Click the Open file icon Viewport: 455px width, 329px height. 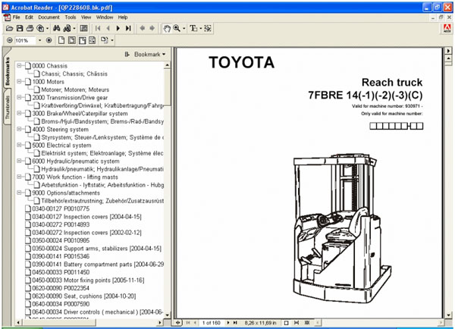10,29
